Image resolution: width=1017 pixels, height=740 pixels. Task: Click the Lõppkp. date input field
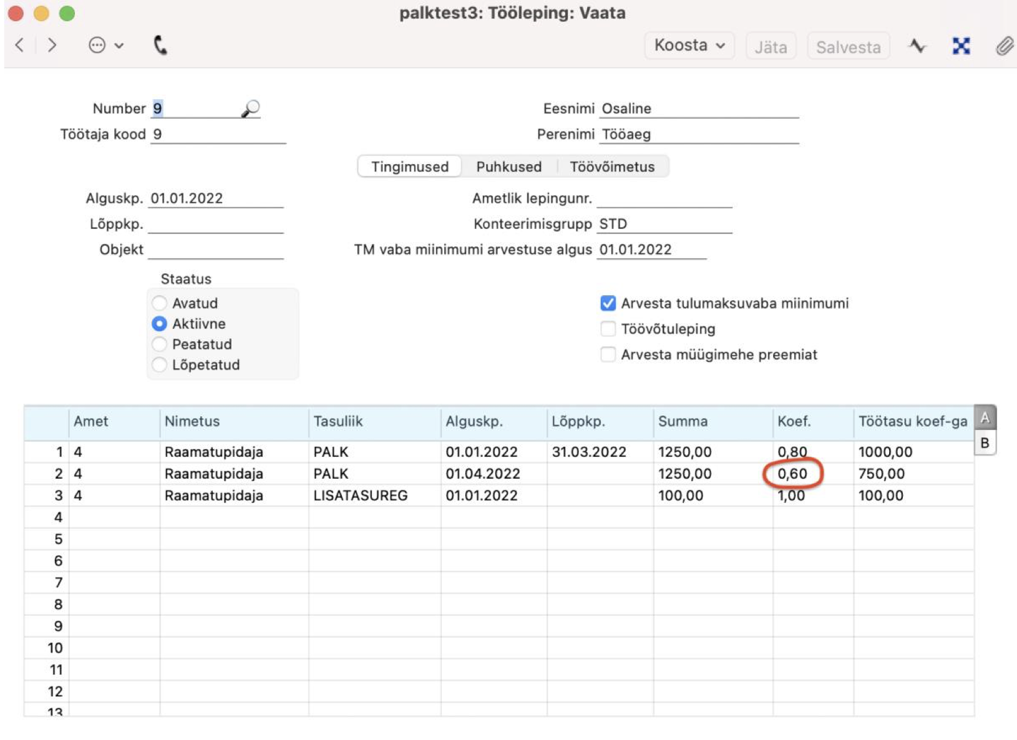[x=216, y=224]
